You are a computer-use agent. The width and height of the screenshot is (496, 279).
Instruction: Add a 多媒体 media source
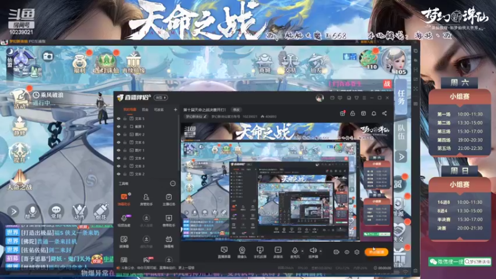tap(278, 252)
